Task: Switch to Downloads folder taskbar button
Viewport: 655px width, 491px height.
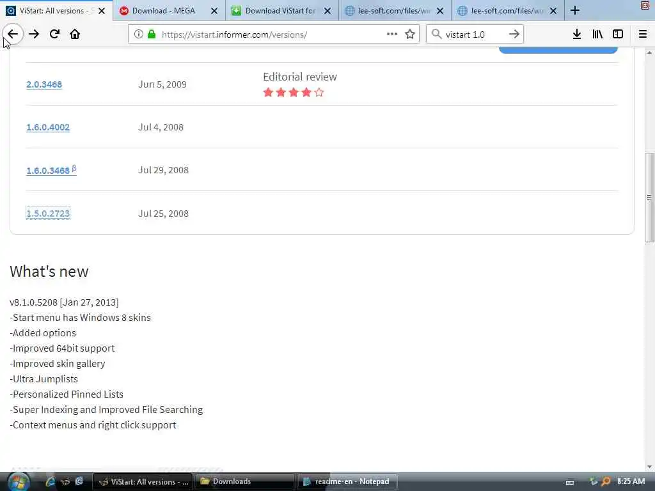Action: [x=246, y=481]
